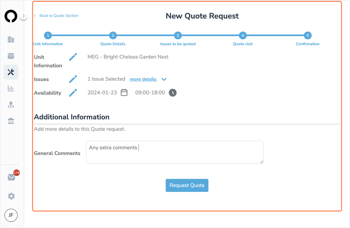Open the JF user avatar
The height and width of the screenshot is (228, 350).
coord(11,215)
